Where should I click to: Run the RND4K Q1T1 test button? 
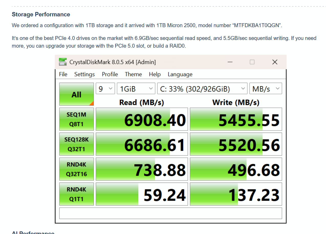(x=77, y=194)
